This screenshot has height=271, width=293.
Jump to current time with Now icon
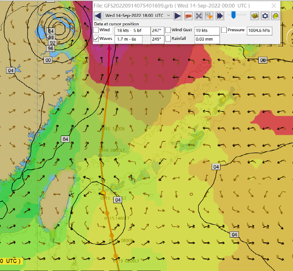click(x=188, y=15)
